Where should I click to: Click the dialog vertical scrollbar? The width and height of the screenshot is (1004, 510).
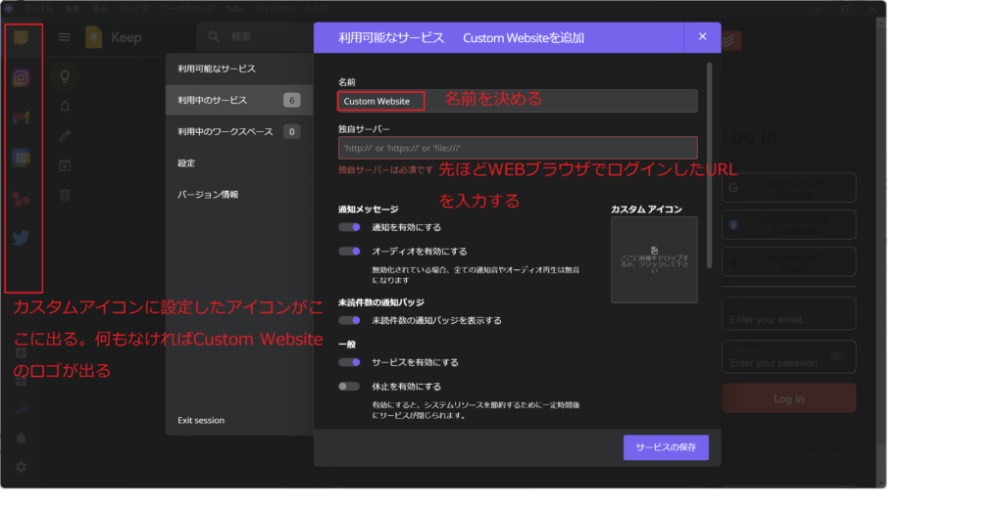pyautogui.click(x=709, y=164)
